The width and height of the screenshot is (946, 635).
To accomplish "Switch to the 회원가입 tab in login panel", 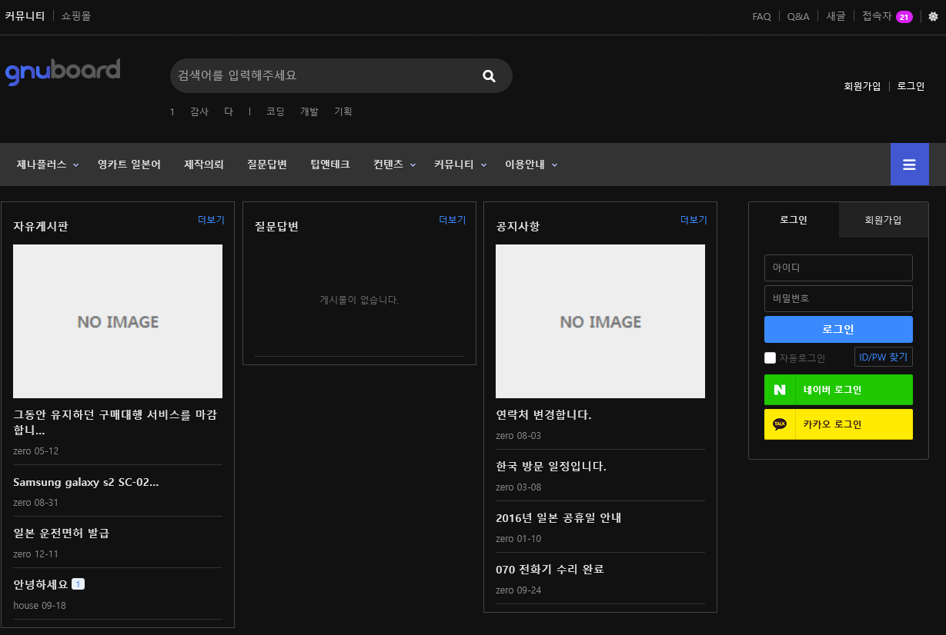I will [883, 220].
